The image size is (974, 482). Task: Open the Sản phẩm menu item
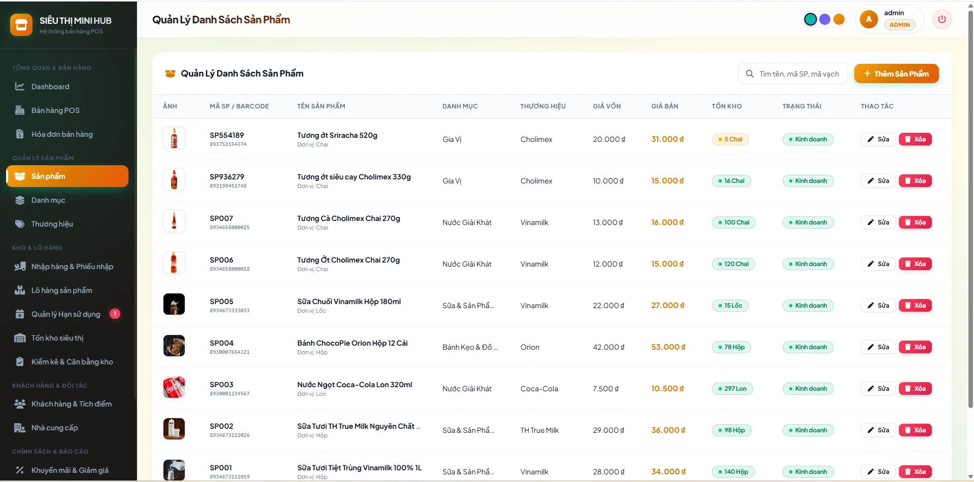click(67, 176)
